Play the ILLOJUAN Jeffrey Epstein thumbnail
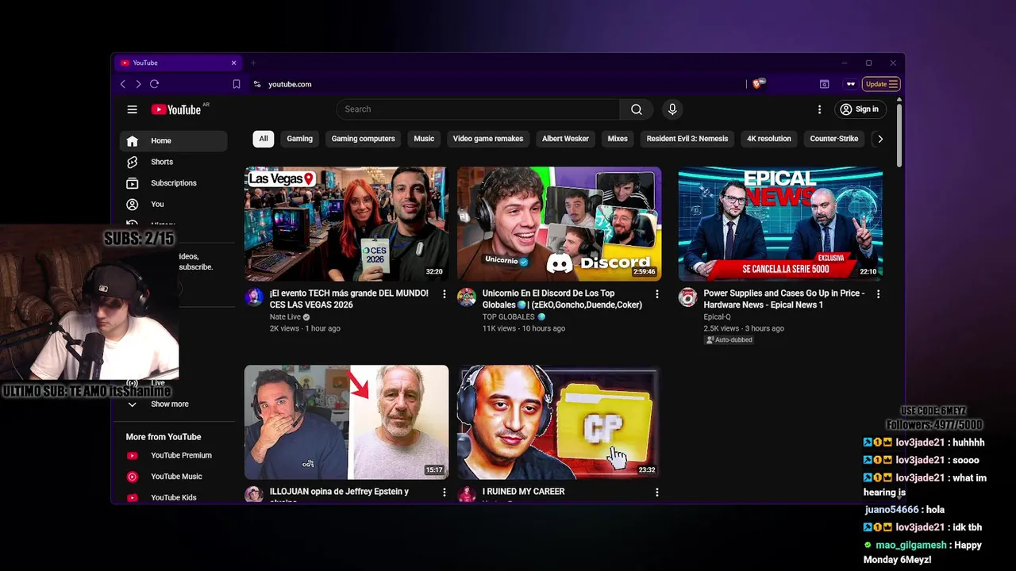This screenshot has height=571, width=1016. (x=346, y=422)
